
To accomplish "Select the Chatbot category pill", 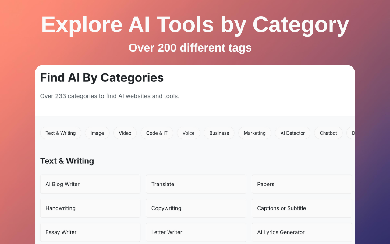I will tap(328, 133).
